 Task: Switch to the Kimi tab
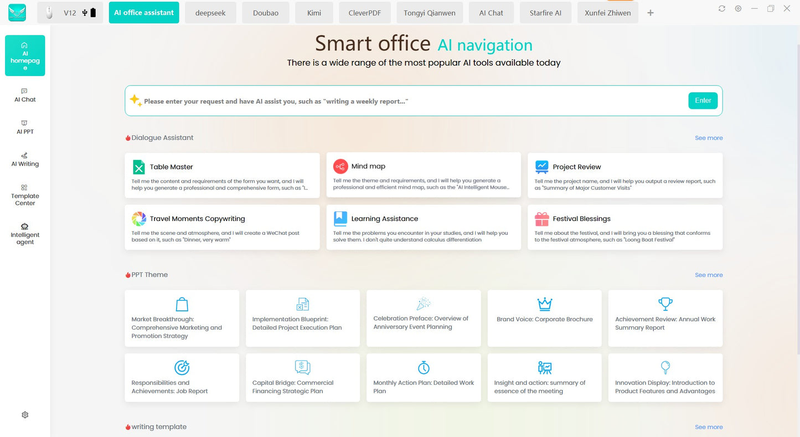314,13
